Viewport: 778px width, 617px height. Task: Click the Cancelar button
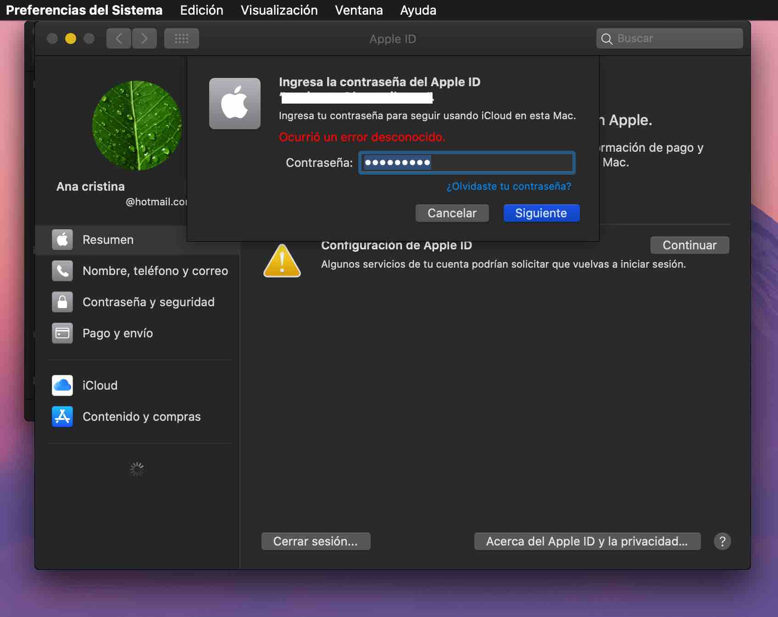pyautogui.click(x=452, y=213)
